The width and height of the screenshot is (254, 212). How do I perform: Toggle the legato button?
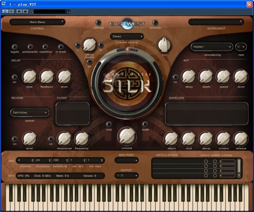click(x=15, y=47)
